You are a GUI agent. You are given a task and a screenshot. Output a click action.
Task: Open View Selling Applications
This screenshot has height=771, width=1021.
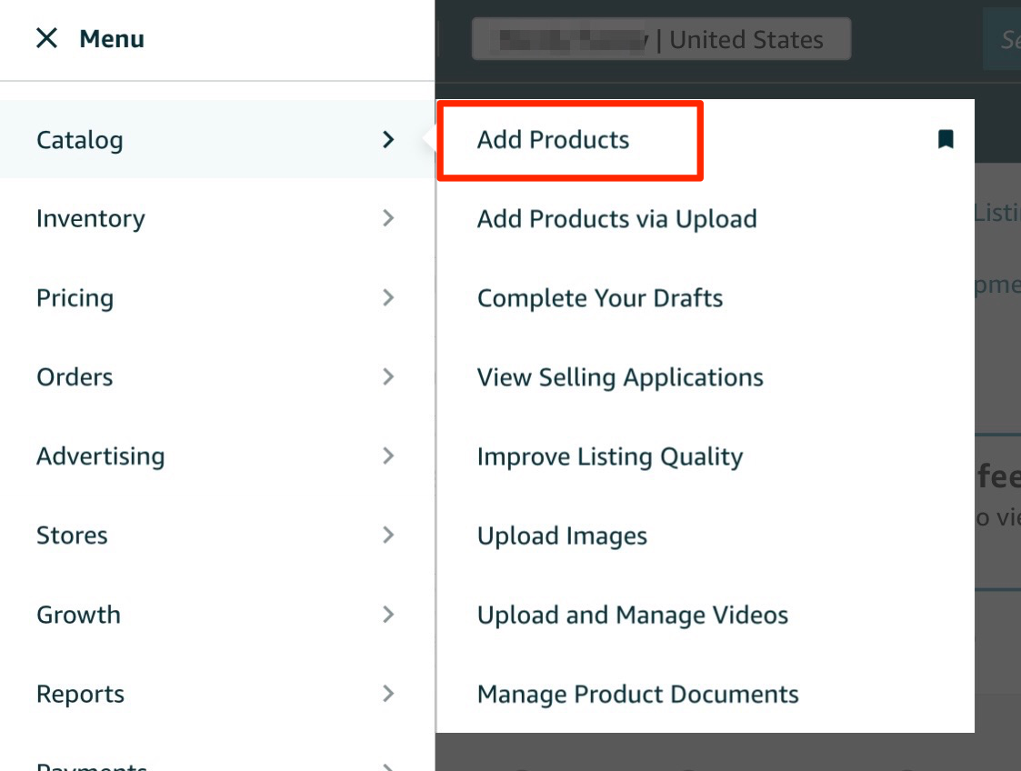619,376
